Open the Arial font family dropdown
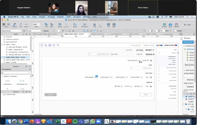The height and width of the screenshot is (125, 197). (34, 31)
